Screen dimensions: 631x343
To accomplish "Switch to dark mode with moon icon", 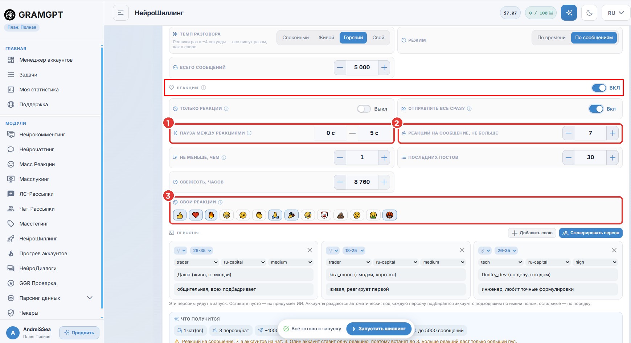I will click(x=589, y=13).
